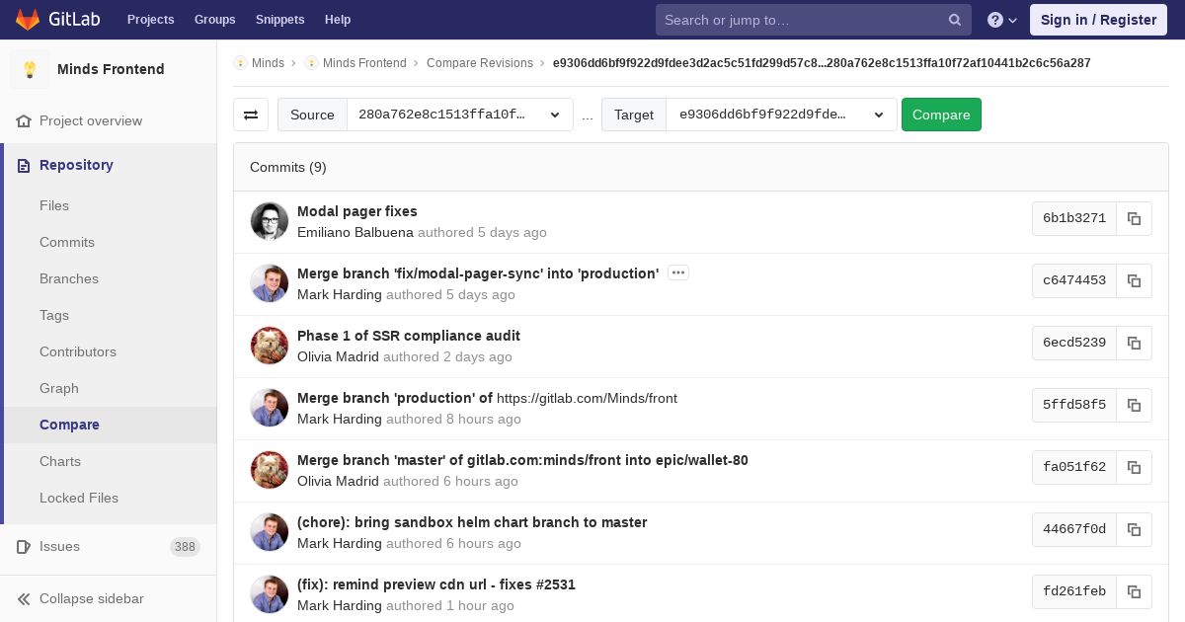Image resolution: width=1185 pixels, height=622 pixels.
Task: Copy commit SHA 44667f0d
Action: pyautogui.click(x=1134, y=529)
